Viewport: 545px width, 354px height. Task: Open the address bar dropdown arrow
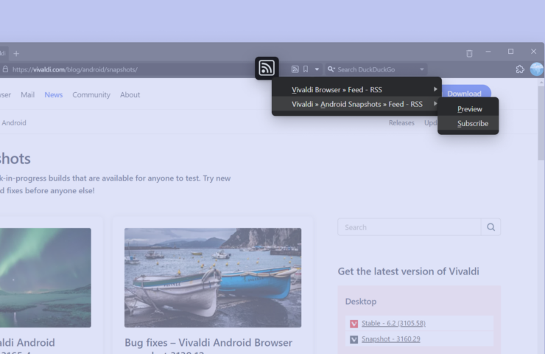click(317, 69)
